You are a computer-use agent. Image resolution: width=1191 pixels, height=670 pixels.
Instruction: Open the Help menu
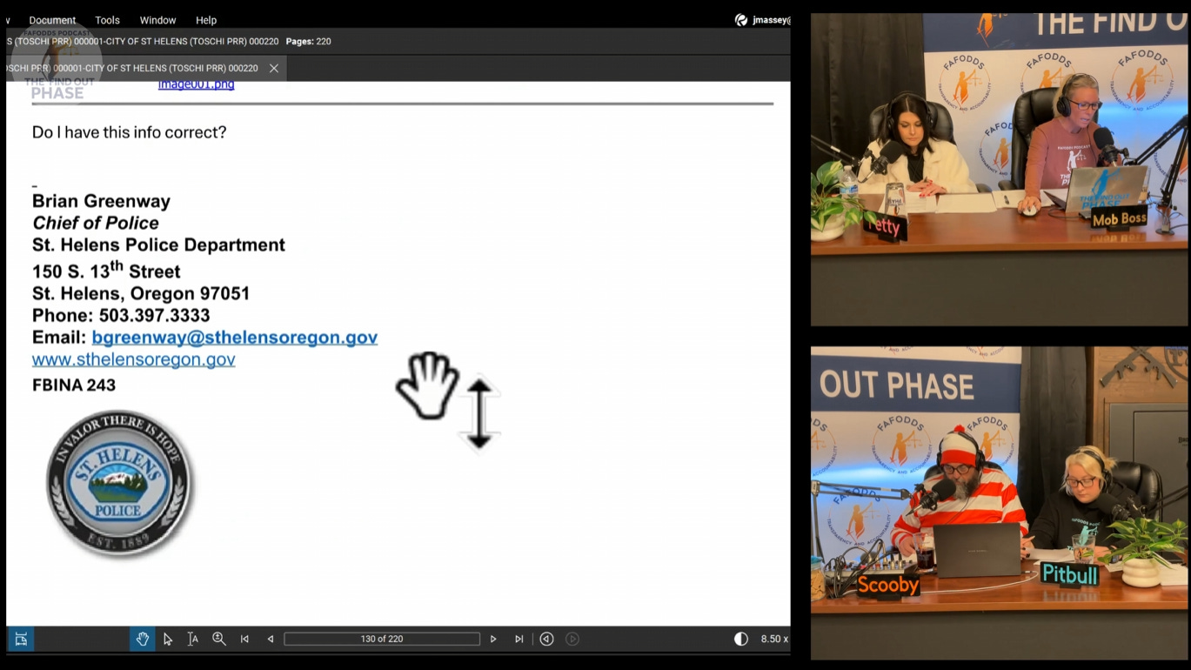coord(206,20)
